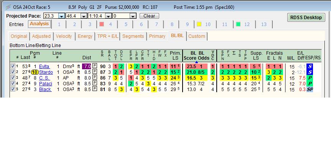Open the 23.3 projected pace dropdown
The image size is (331, 153).
point(62,16)
